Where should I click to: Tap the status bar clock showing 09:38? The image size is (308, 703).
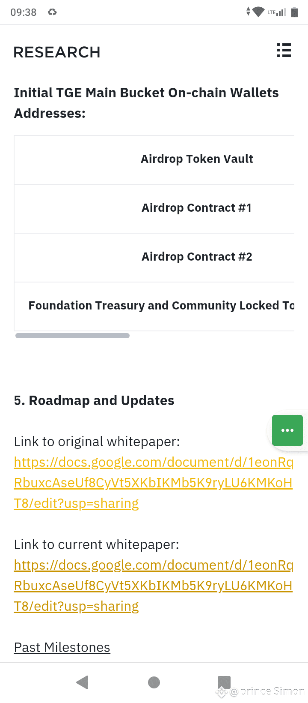[24, 12]
